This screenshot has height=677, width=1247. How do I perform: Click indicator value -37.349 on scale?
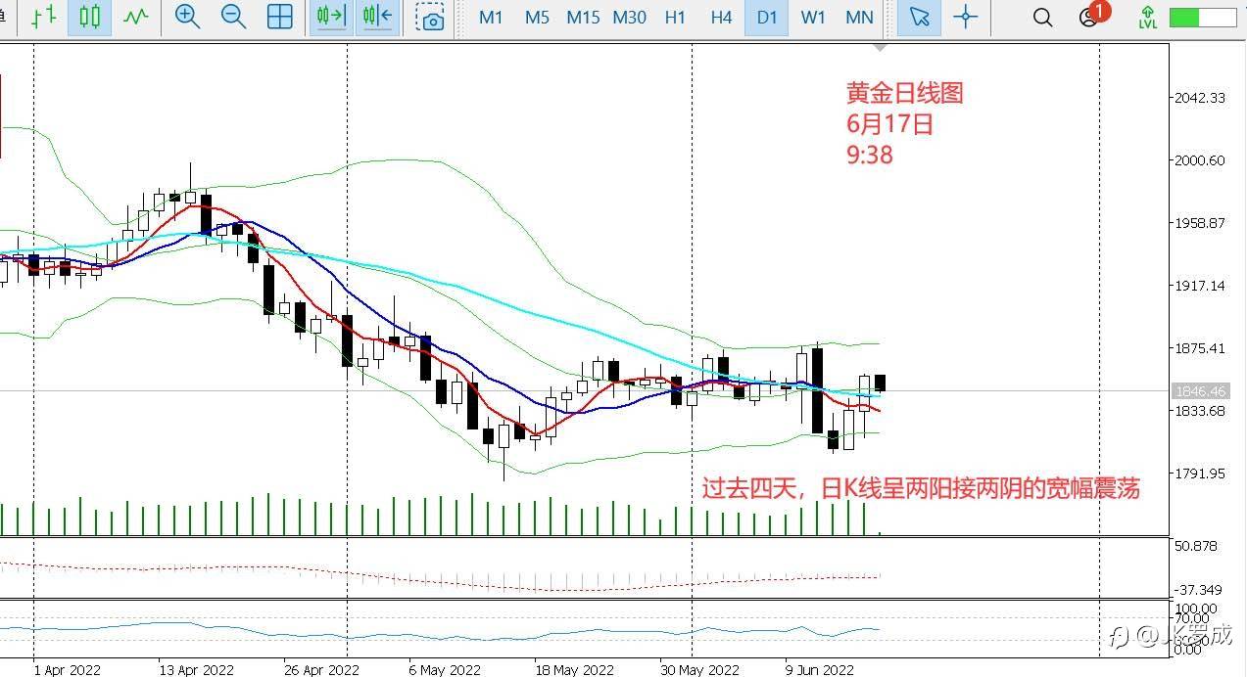(x=1198, y=589)
